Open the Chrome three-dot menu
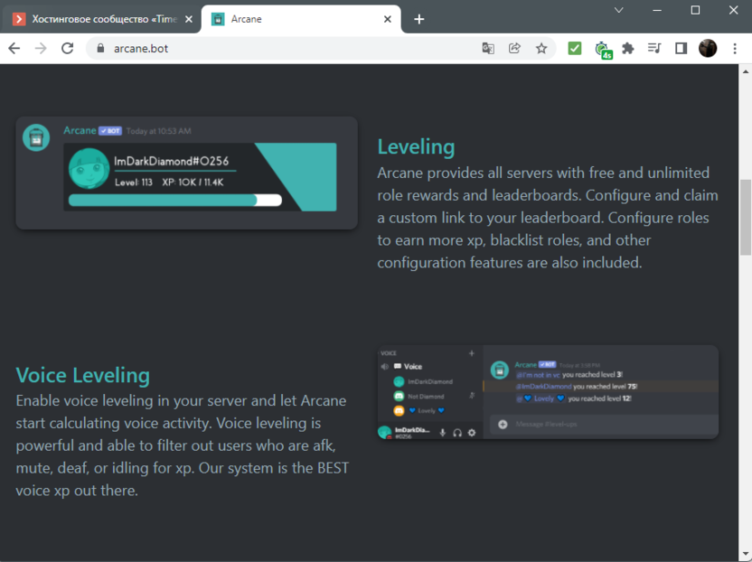 click(x=735, y=49)
